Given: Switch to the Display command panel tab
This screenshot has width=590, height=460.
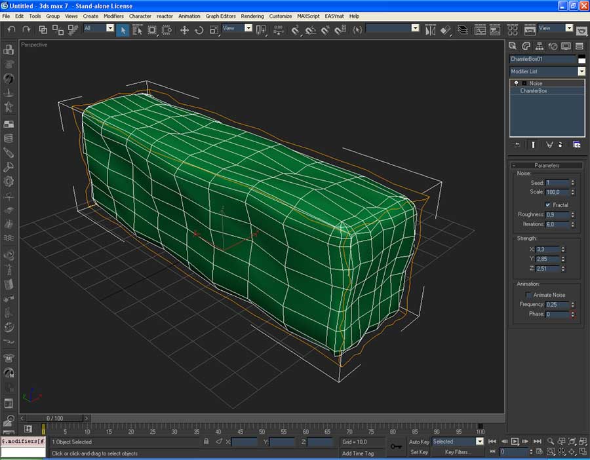Looking at the screenshot, I should (566, 47).
